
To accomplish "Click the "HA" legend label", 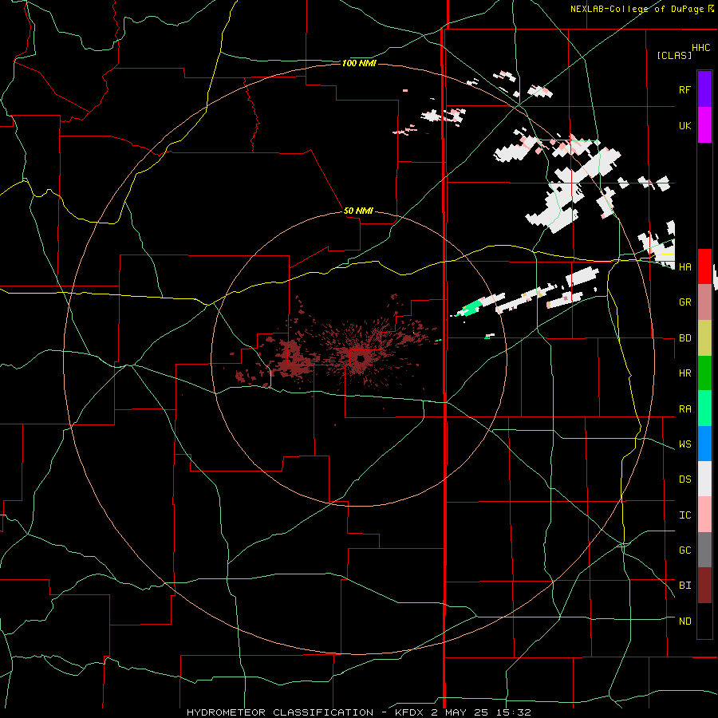I will [x=684, y=266].
